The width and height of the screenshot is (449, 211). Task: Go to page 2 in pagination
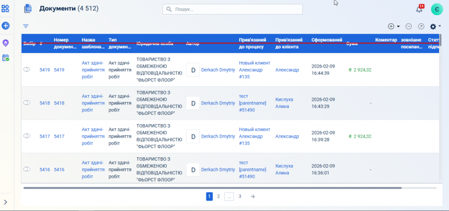pos(219,196)
